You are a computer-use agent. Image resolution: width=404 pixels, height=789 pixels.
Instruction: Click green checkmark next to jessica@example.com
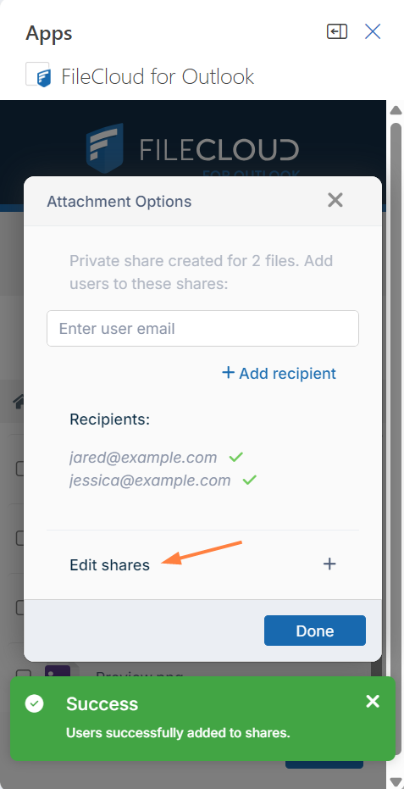[250, 480]
